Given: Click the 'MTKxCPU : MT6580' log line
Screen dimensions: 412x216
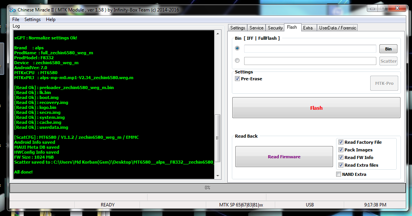Looking at the screenshot, I should pos(36,73).
